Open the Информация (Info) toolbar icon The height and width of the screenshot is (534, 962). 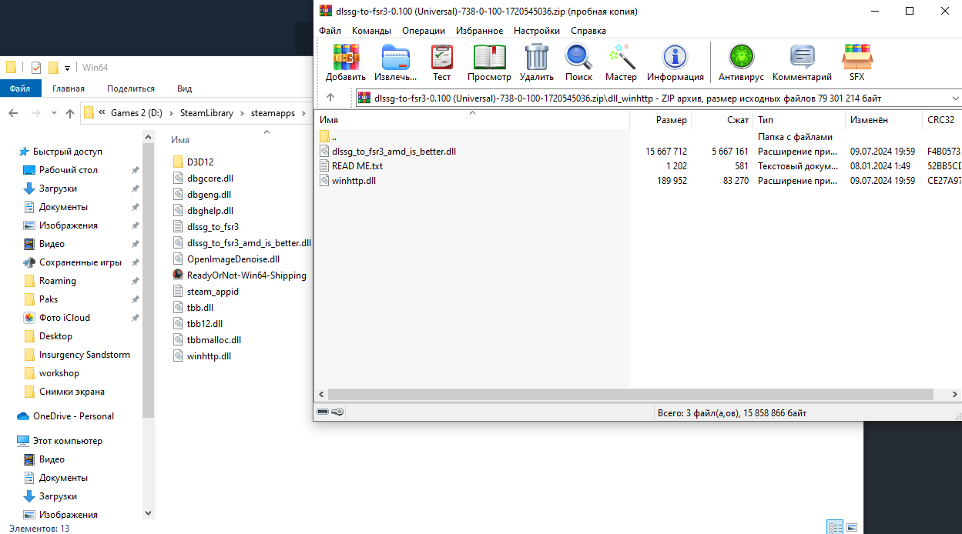(675, 62)
